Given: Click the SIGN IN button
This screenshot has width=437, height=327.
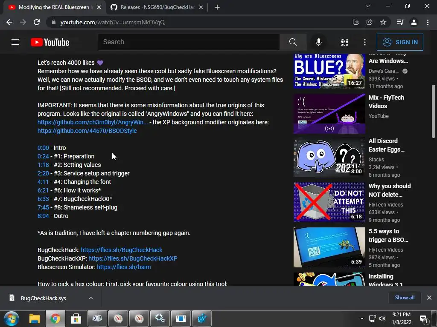Looking at the screenshot, I should [x=400, y=42].
